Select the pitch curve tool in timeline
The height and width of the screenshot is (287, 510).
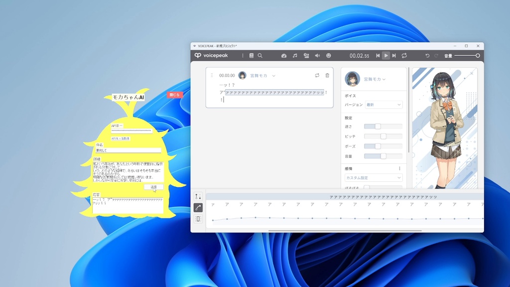click(x=198, y=208)
